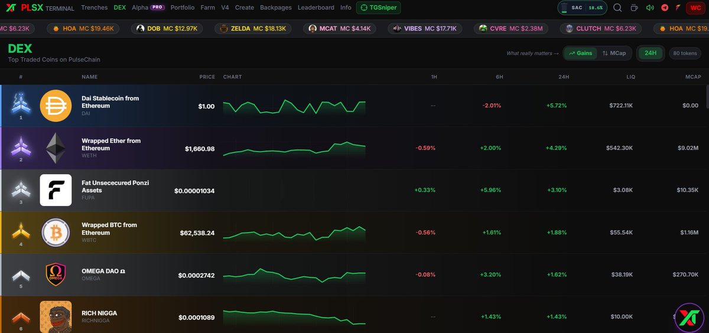This screenshot has height=333, width=709.
Task: Click the ZELDA ticker chip
Action: coord(252,28)
